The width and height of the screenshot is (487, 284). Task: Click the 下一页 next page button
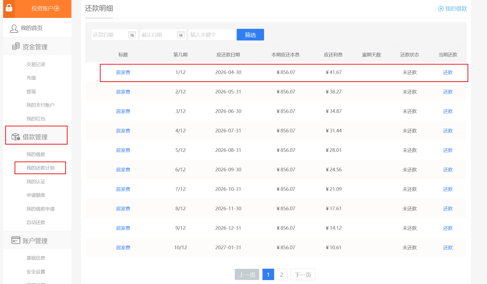pos(303,275)
